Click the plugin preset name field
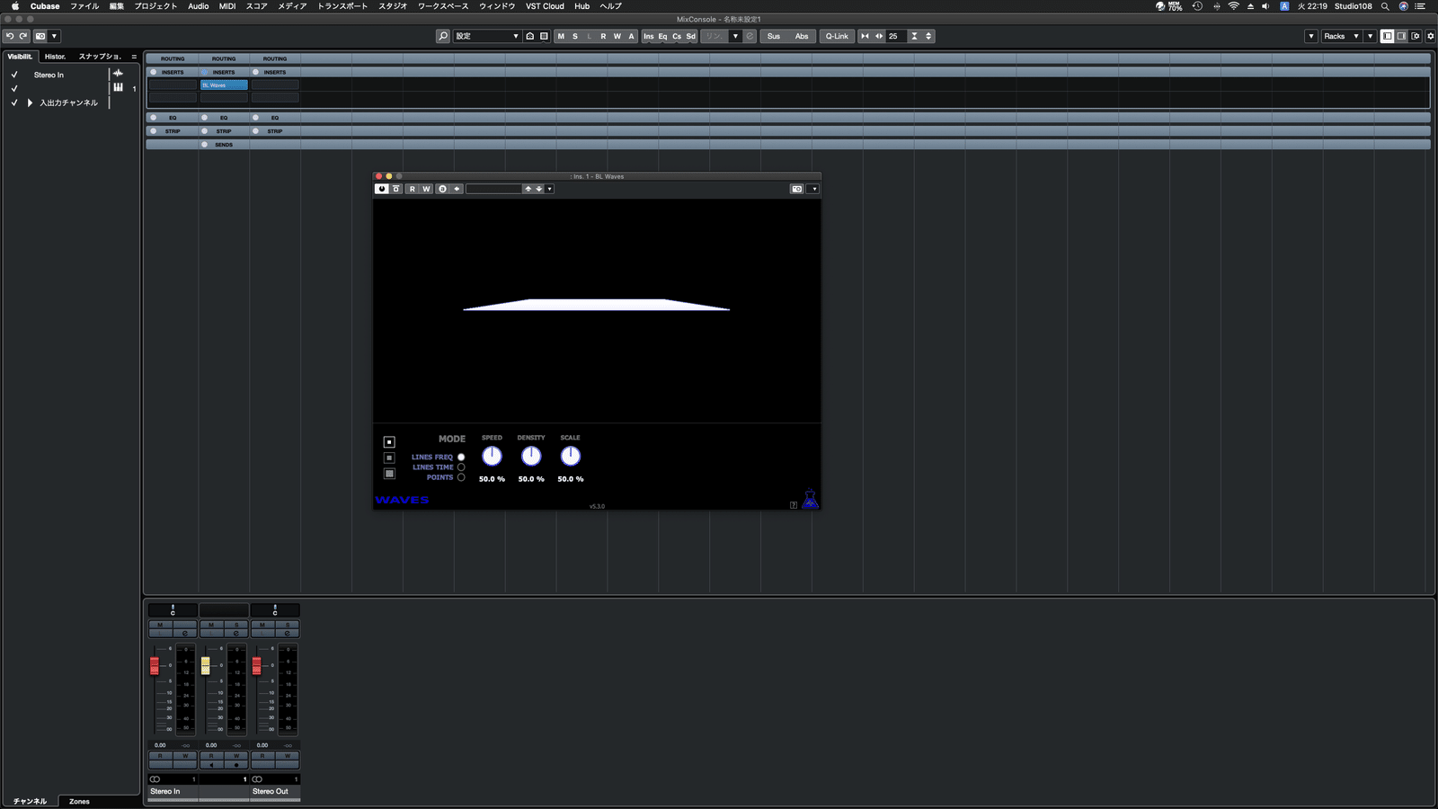 click(x=494, y=189)
